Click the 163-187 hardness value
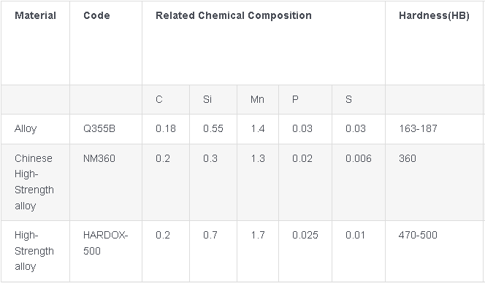This screenshot has height=283, width=485. point(418,128)
